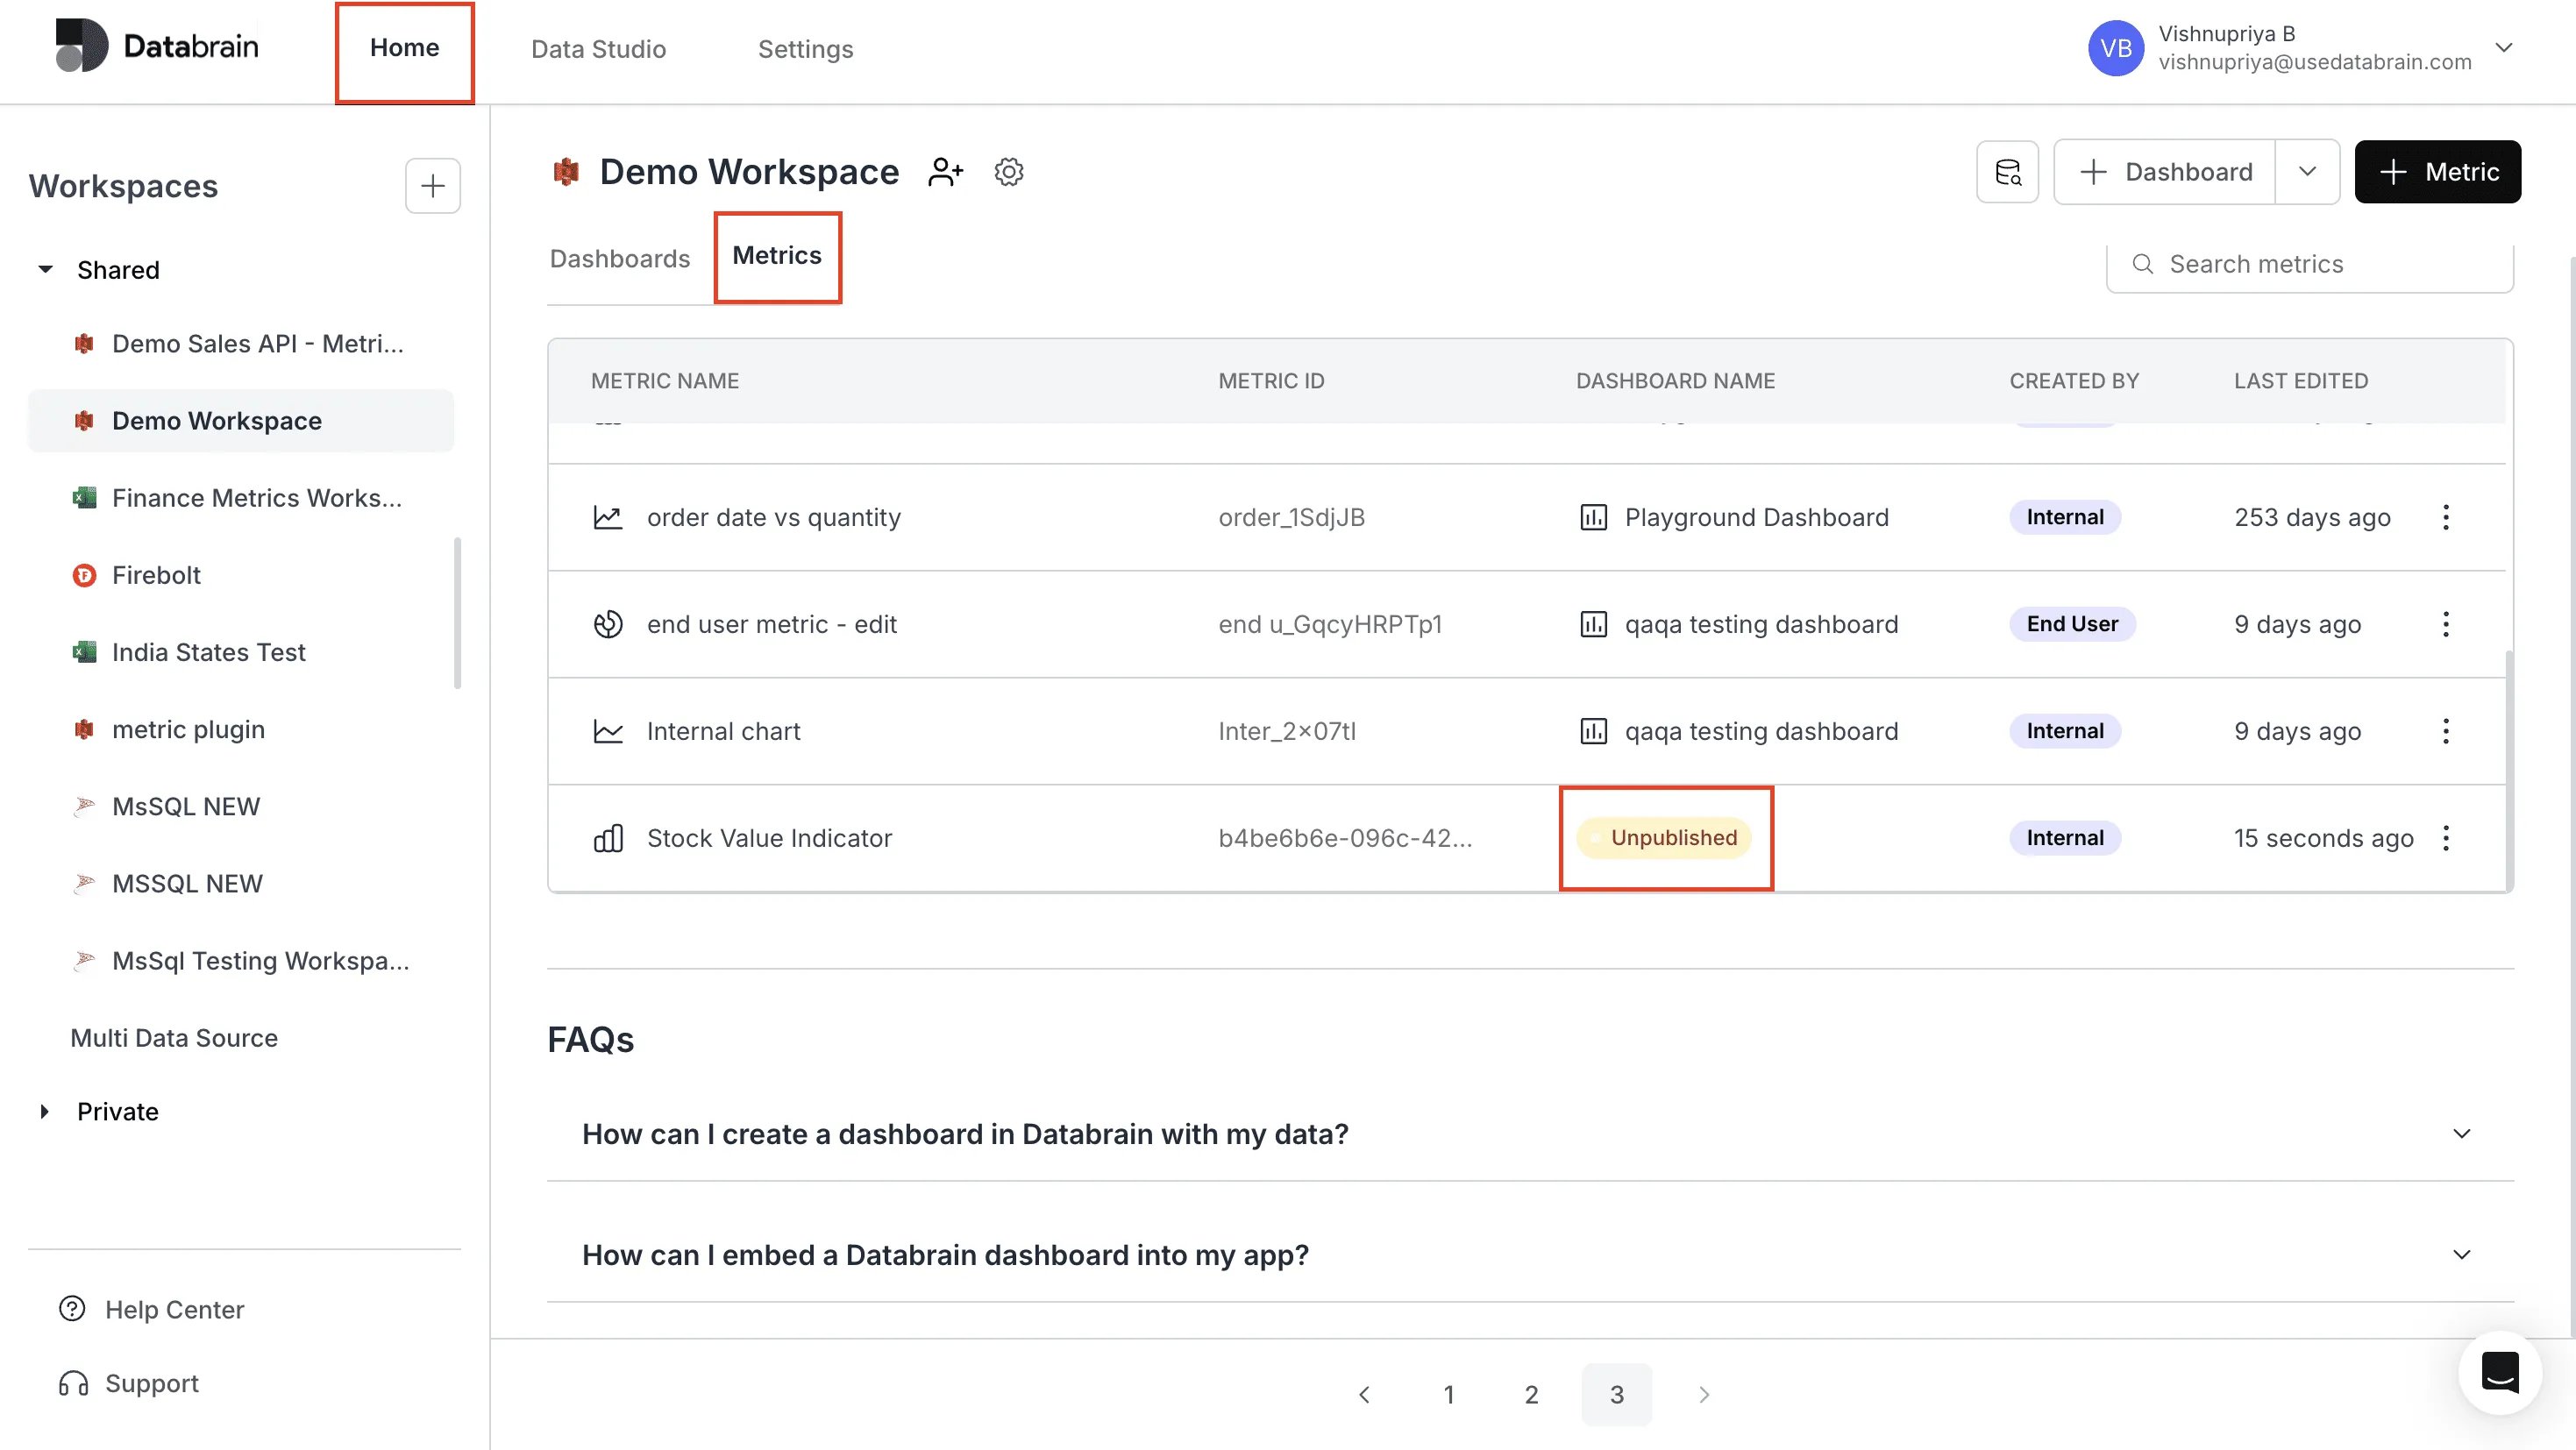Click the MsSQL NEW workspace icon
The width and height of the screenshot is (2576, 1450).
coord(85,806)
